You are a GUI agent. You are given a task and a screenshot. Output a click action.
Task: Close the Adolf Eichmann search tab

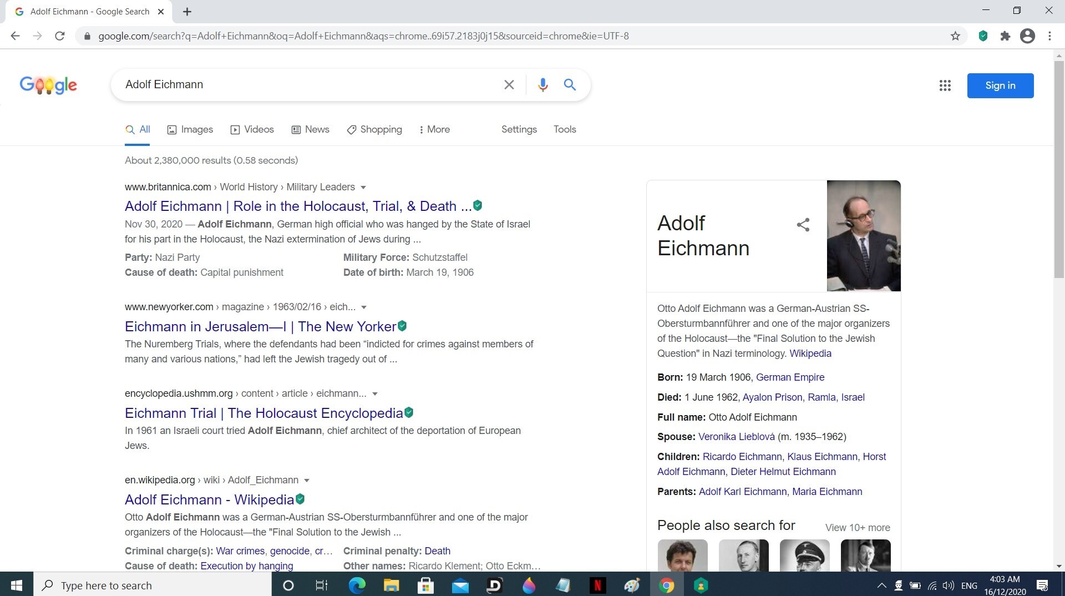161,12
